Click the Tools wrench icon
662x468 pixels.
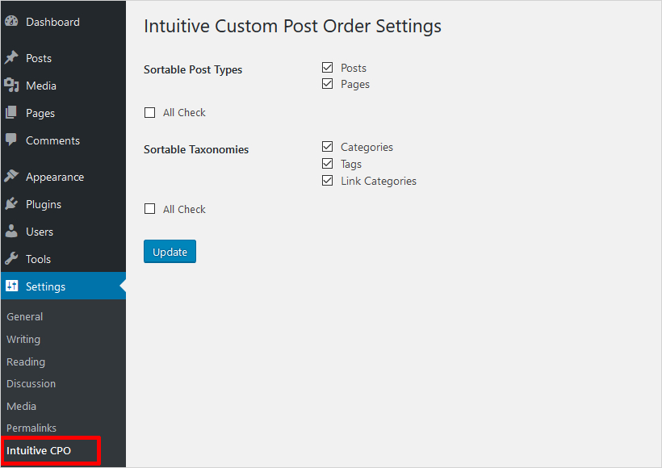pos(11,259)
